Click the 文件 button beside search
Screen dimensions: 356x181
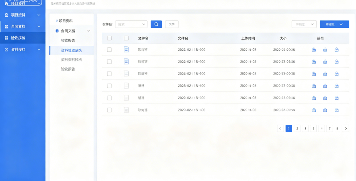point(172,24)
